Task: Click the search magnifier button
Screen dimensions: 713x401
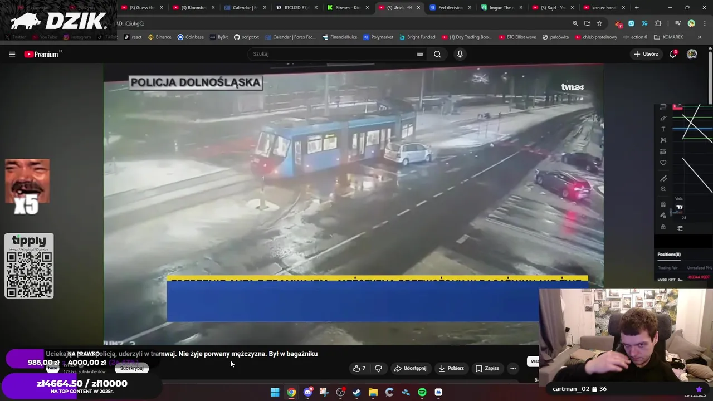Action: [x=437, y=54]
